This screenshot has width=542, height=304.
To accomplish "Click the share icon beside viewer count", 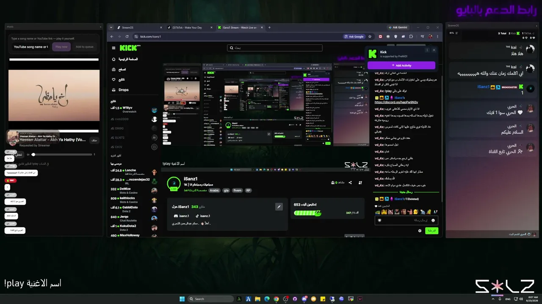I will [350, 182].
